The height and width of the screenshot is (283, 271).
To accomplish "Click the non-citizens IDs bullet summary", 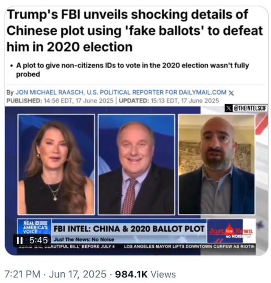I will click(132, 70).
